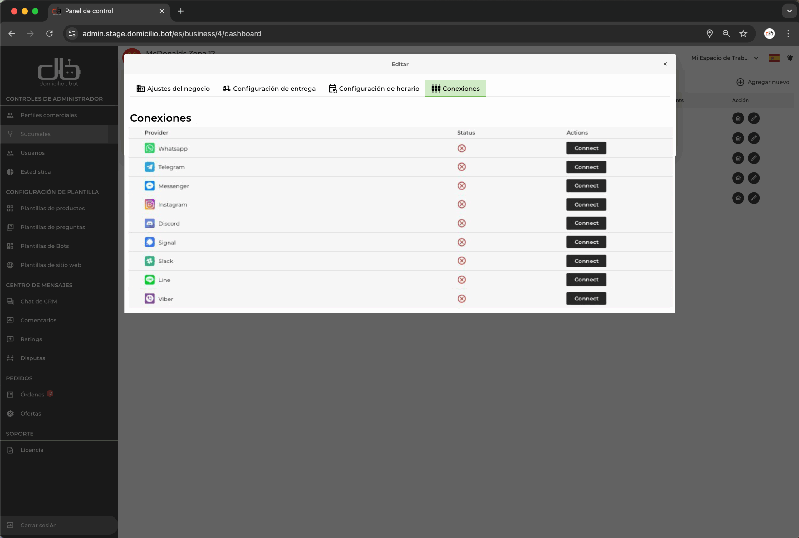Click the Spanish flag language icon
This screenshot has height=538, width=799.
click(774, 58)
